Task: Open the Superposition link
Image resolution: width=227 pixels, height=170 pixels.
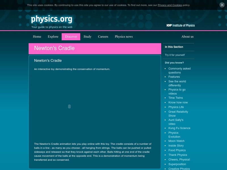Action: [177, 164]
